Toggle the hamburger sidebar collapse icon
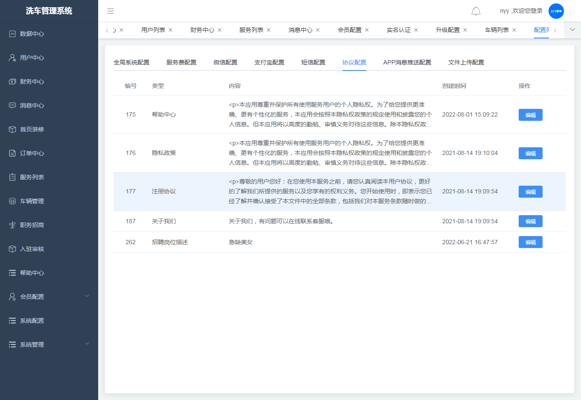Viewport: 581px width, 400px height. pos(111,11)
